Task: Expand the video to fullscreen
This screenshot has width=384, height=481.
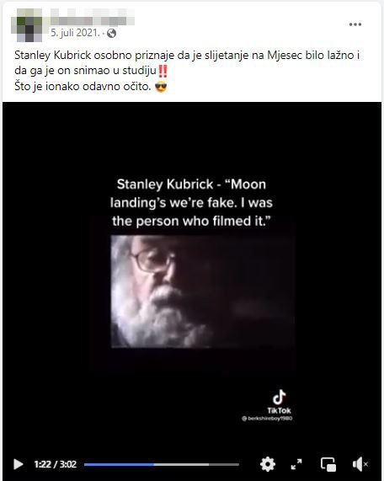Action: tap(296, 464)
